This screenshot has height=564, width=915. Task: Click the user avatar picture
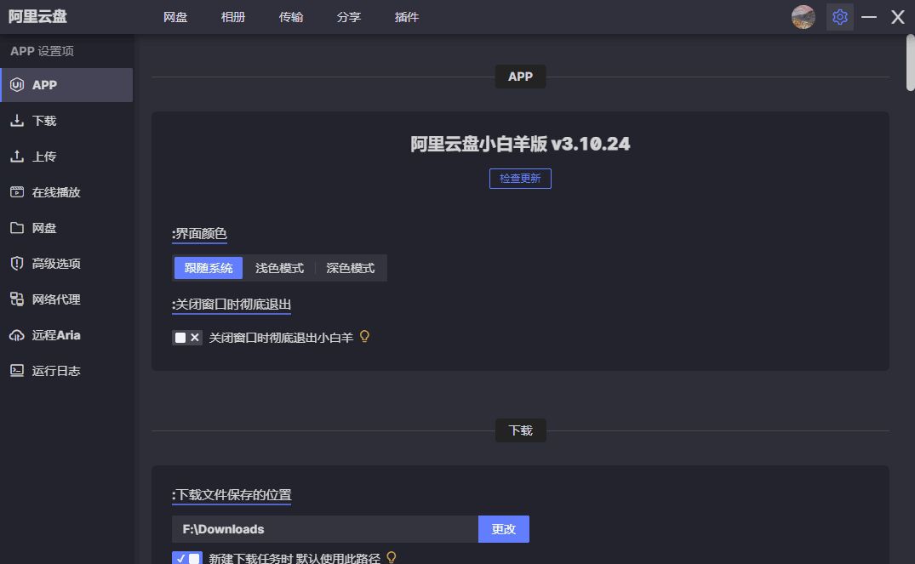point(803,17)
